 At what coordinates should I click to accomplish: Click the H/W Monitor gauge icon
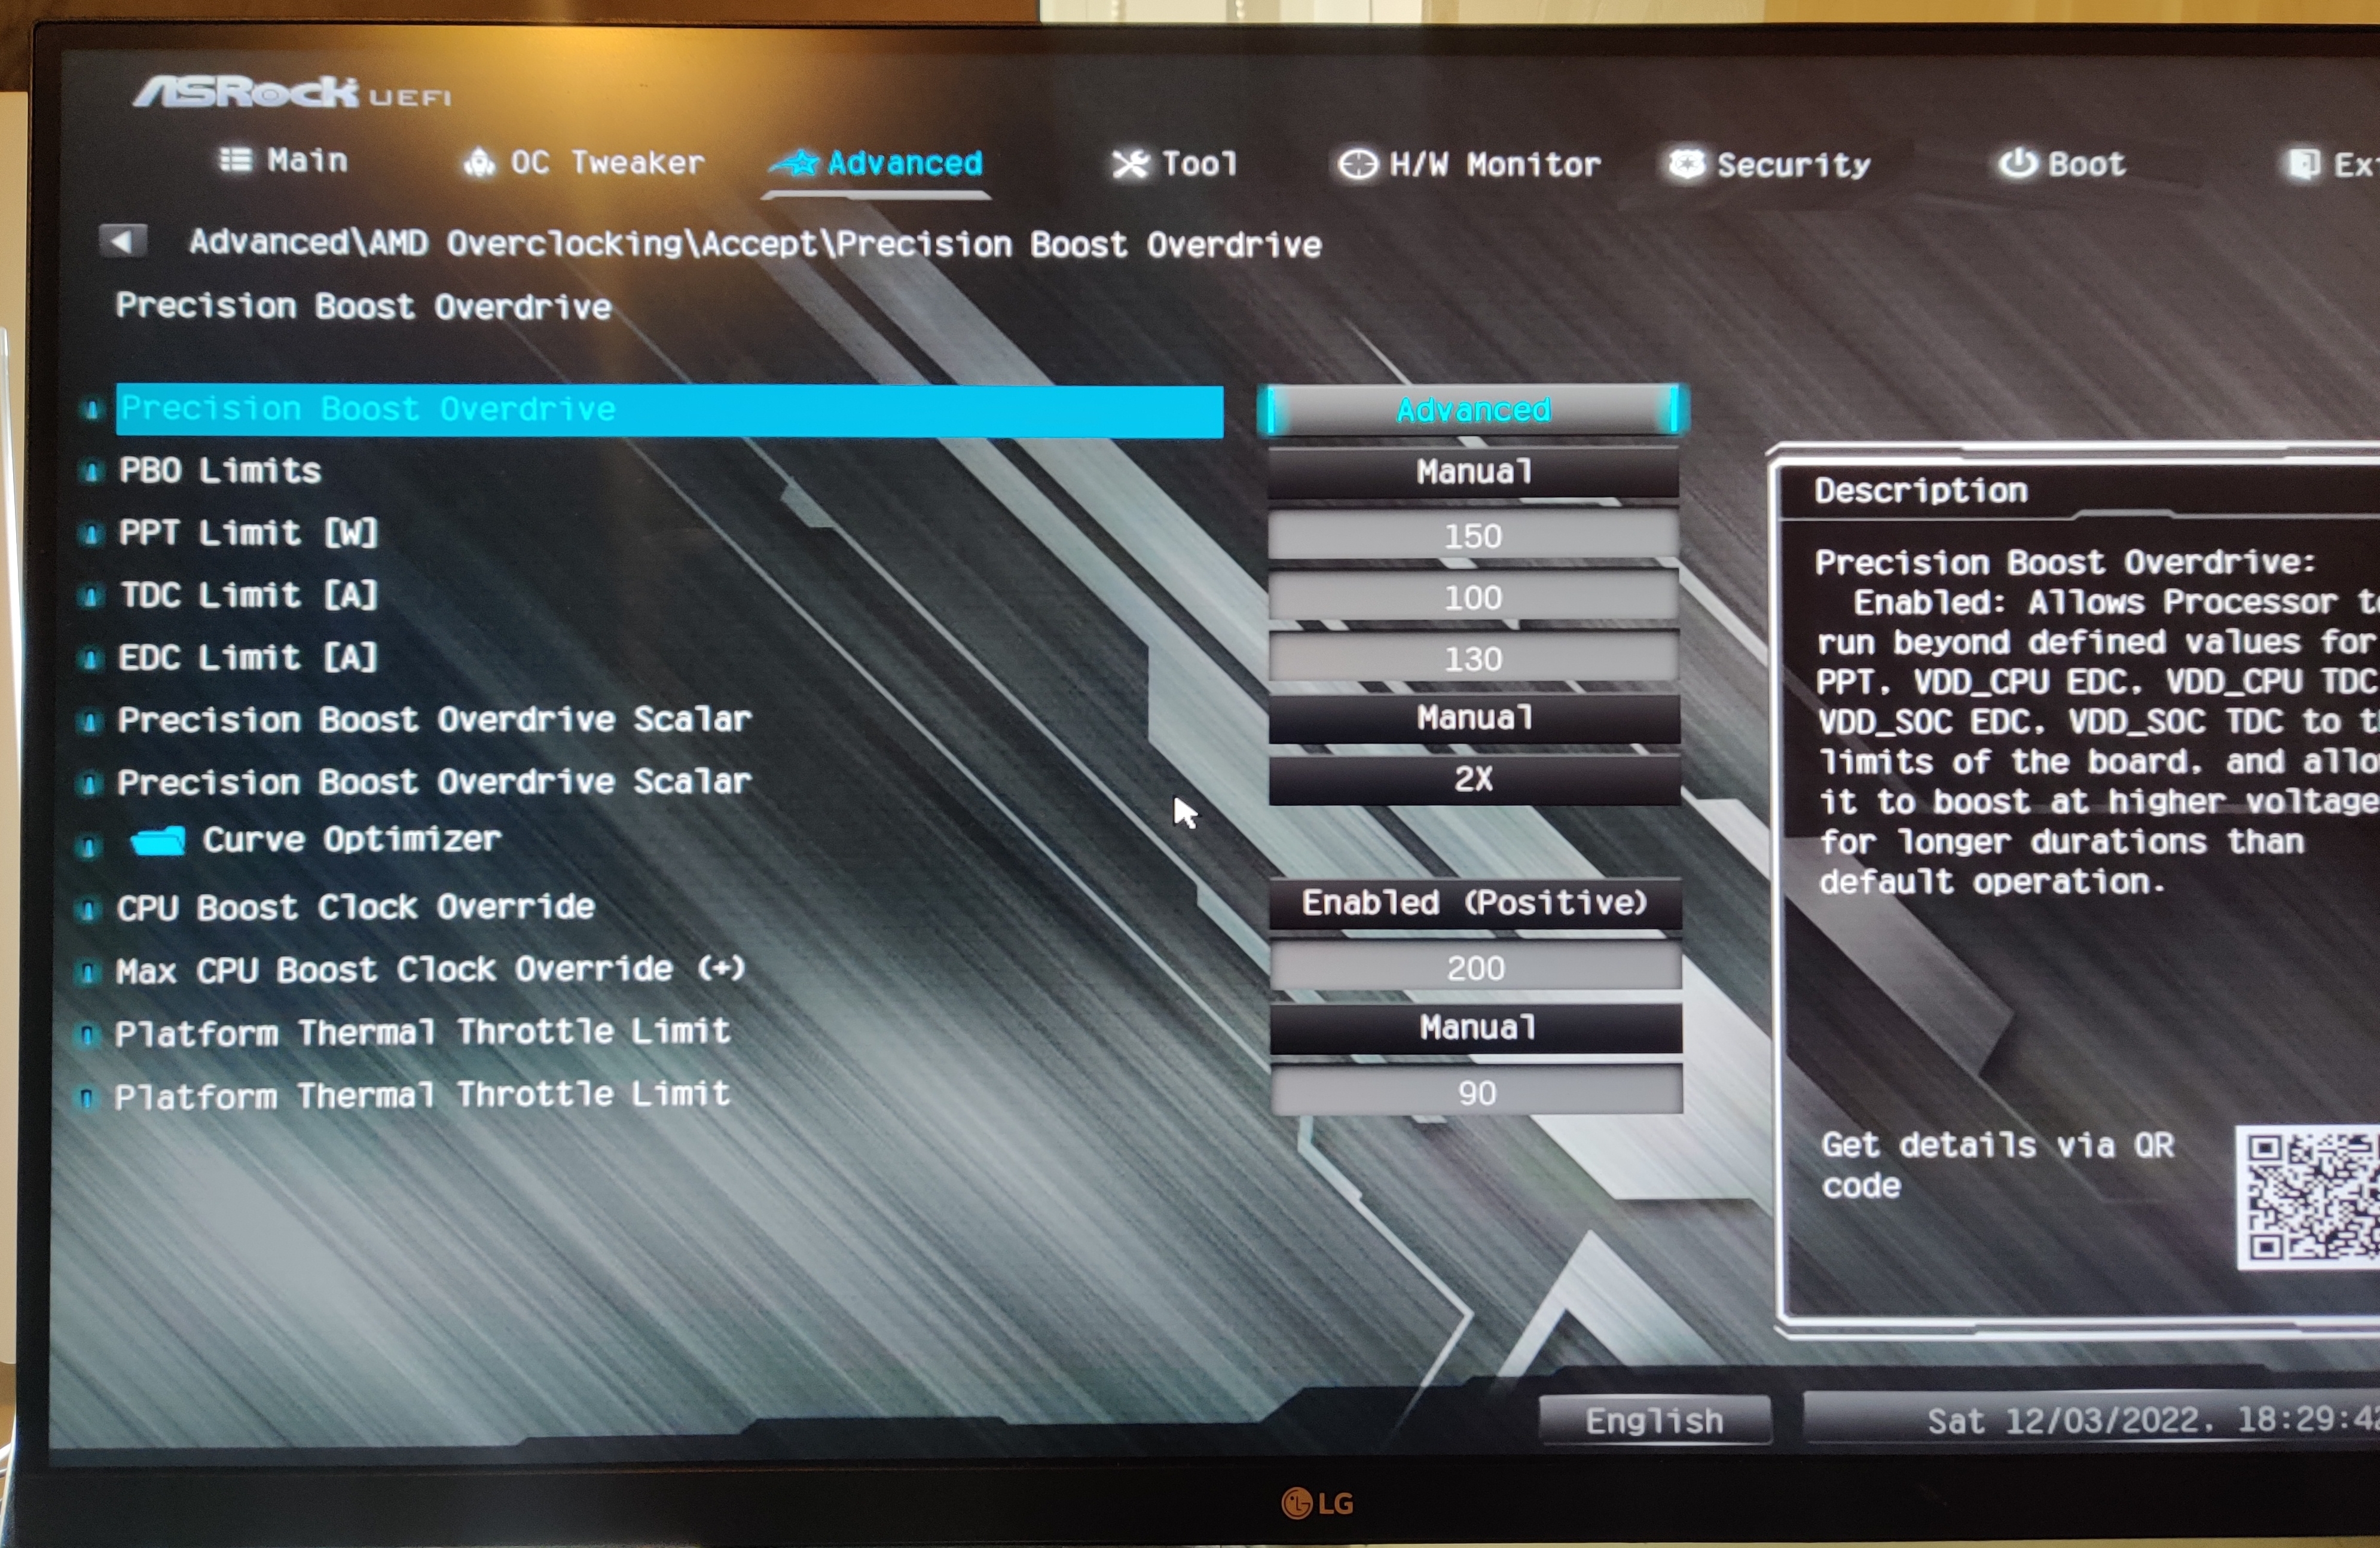click(x=1357, y=163)
